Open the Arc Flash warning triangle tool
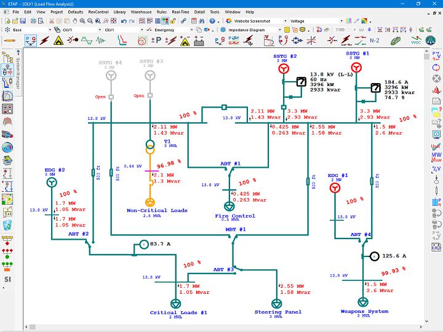Viewport: 443px width, 332px height. click(x=58, y=41)
